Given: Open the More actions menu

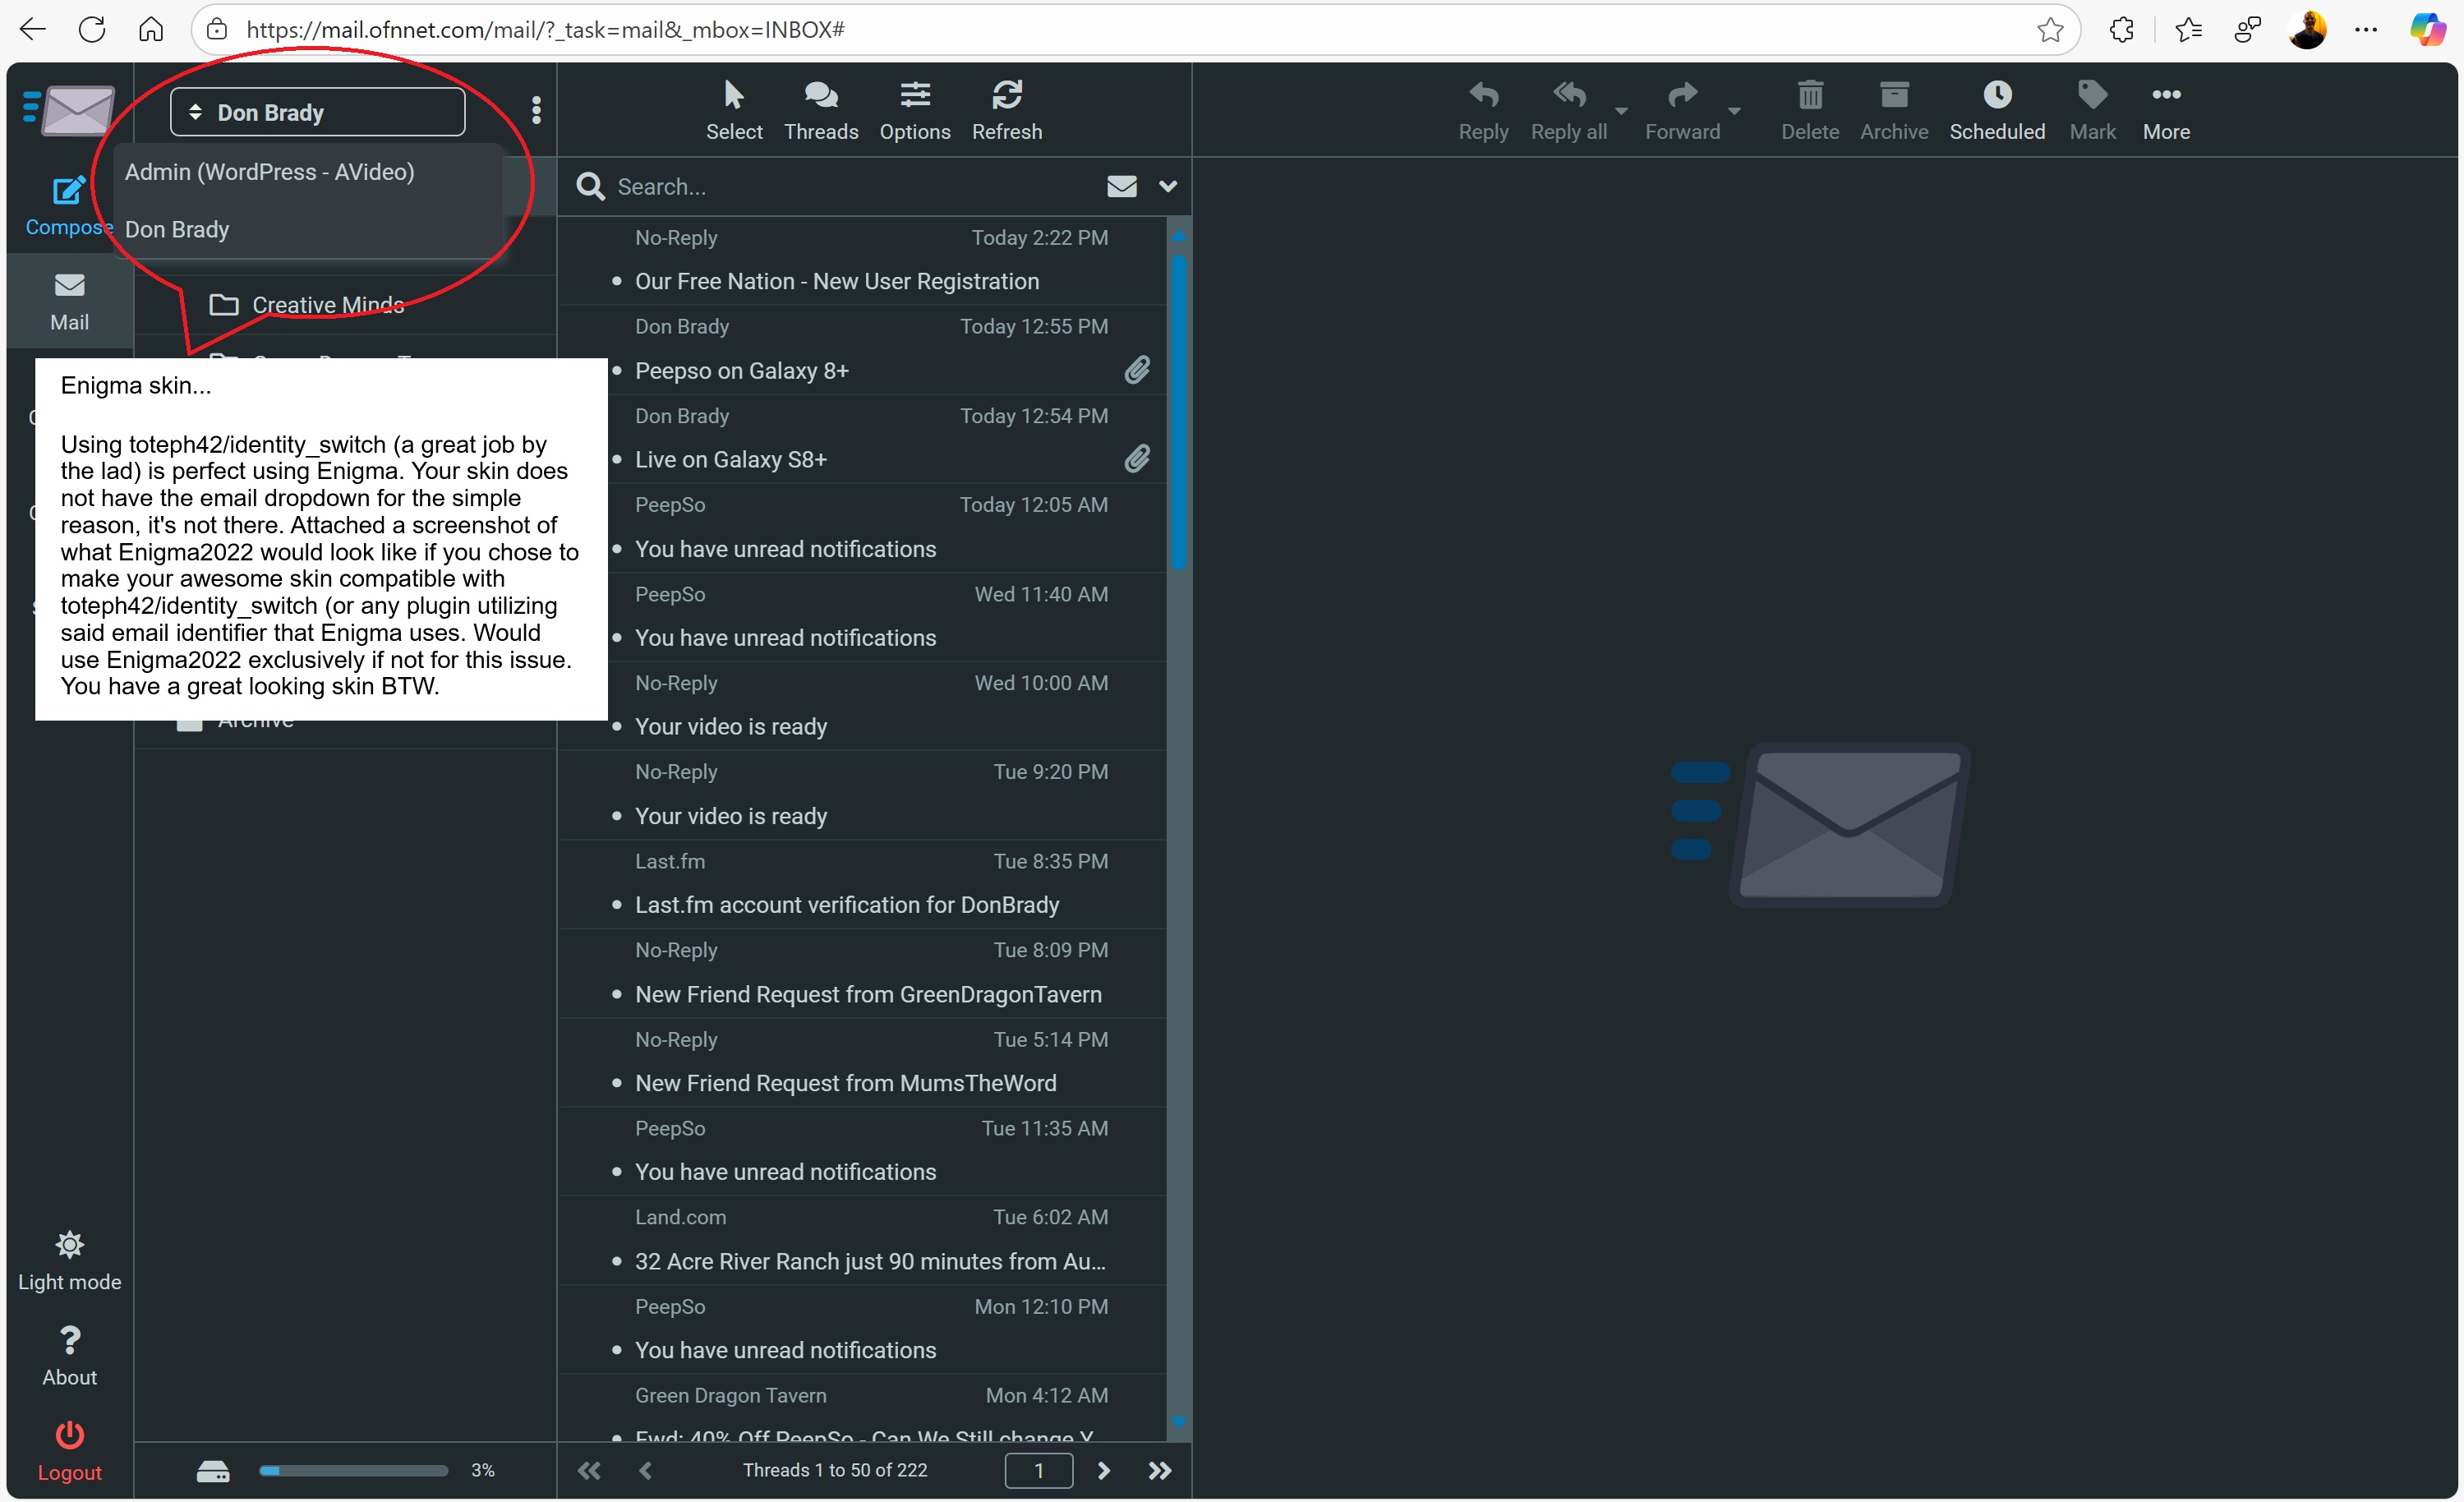Looking at the screenshot, I should point(2166,110).
